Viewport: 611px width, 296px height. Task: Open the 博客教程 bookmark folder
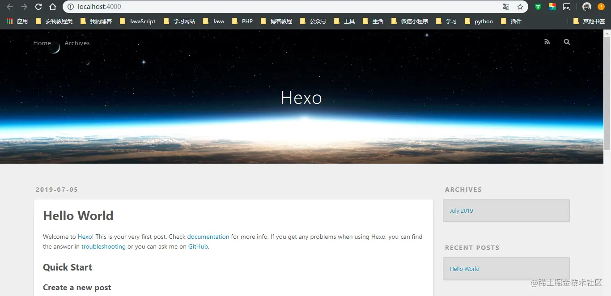coord(276,21)
